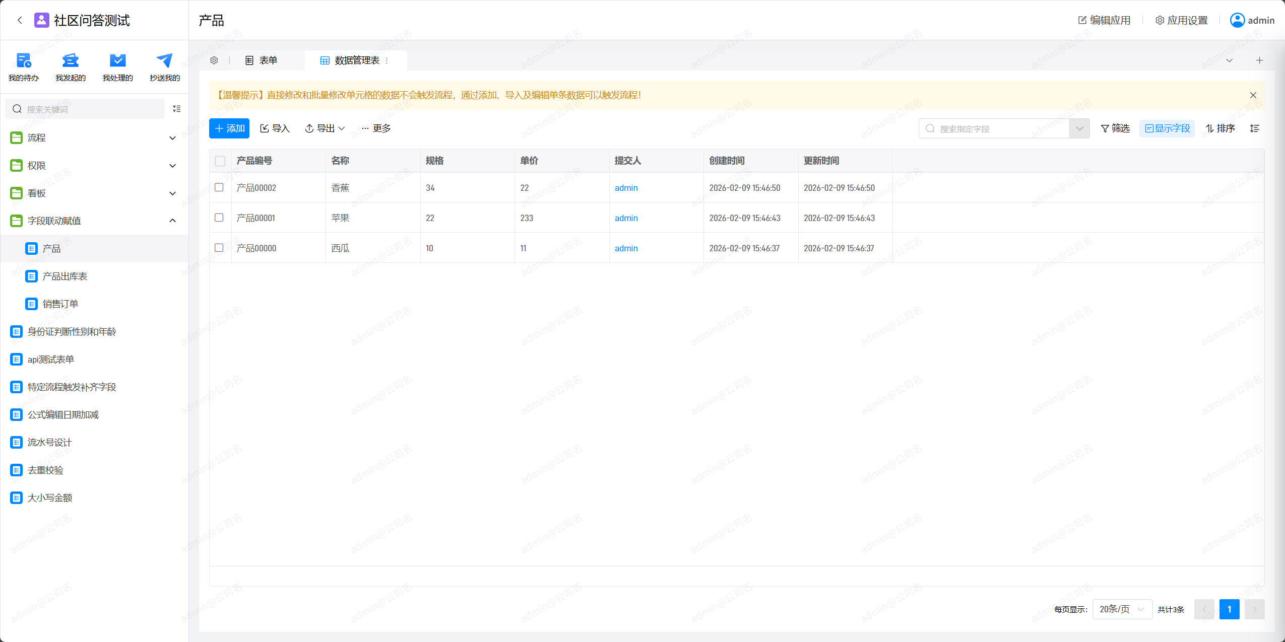The image size is (1285, 642).
Task: Click the gear icon beside 表单 tab
Action: tap(214, 60)
